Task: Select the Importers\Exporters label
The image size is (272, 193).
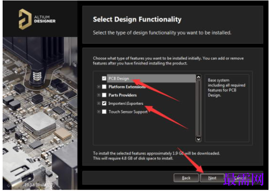Action: [x=126, y=103]
